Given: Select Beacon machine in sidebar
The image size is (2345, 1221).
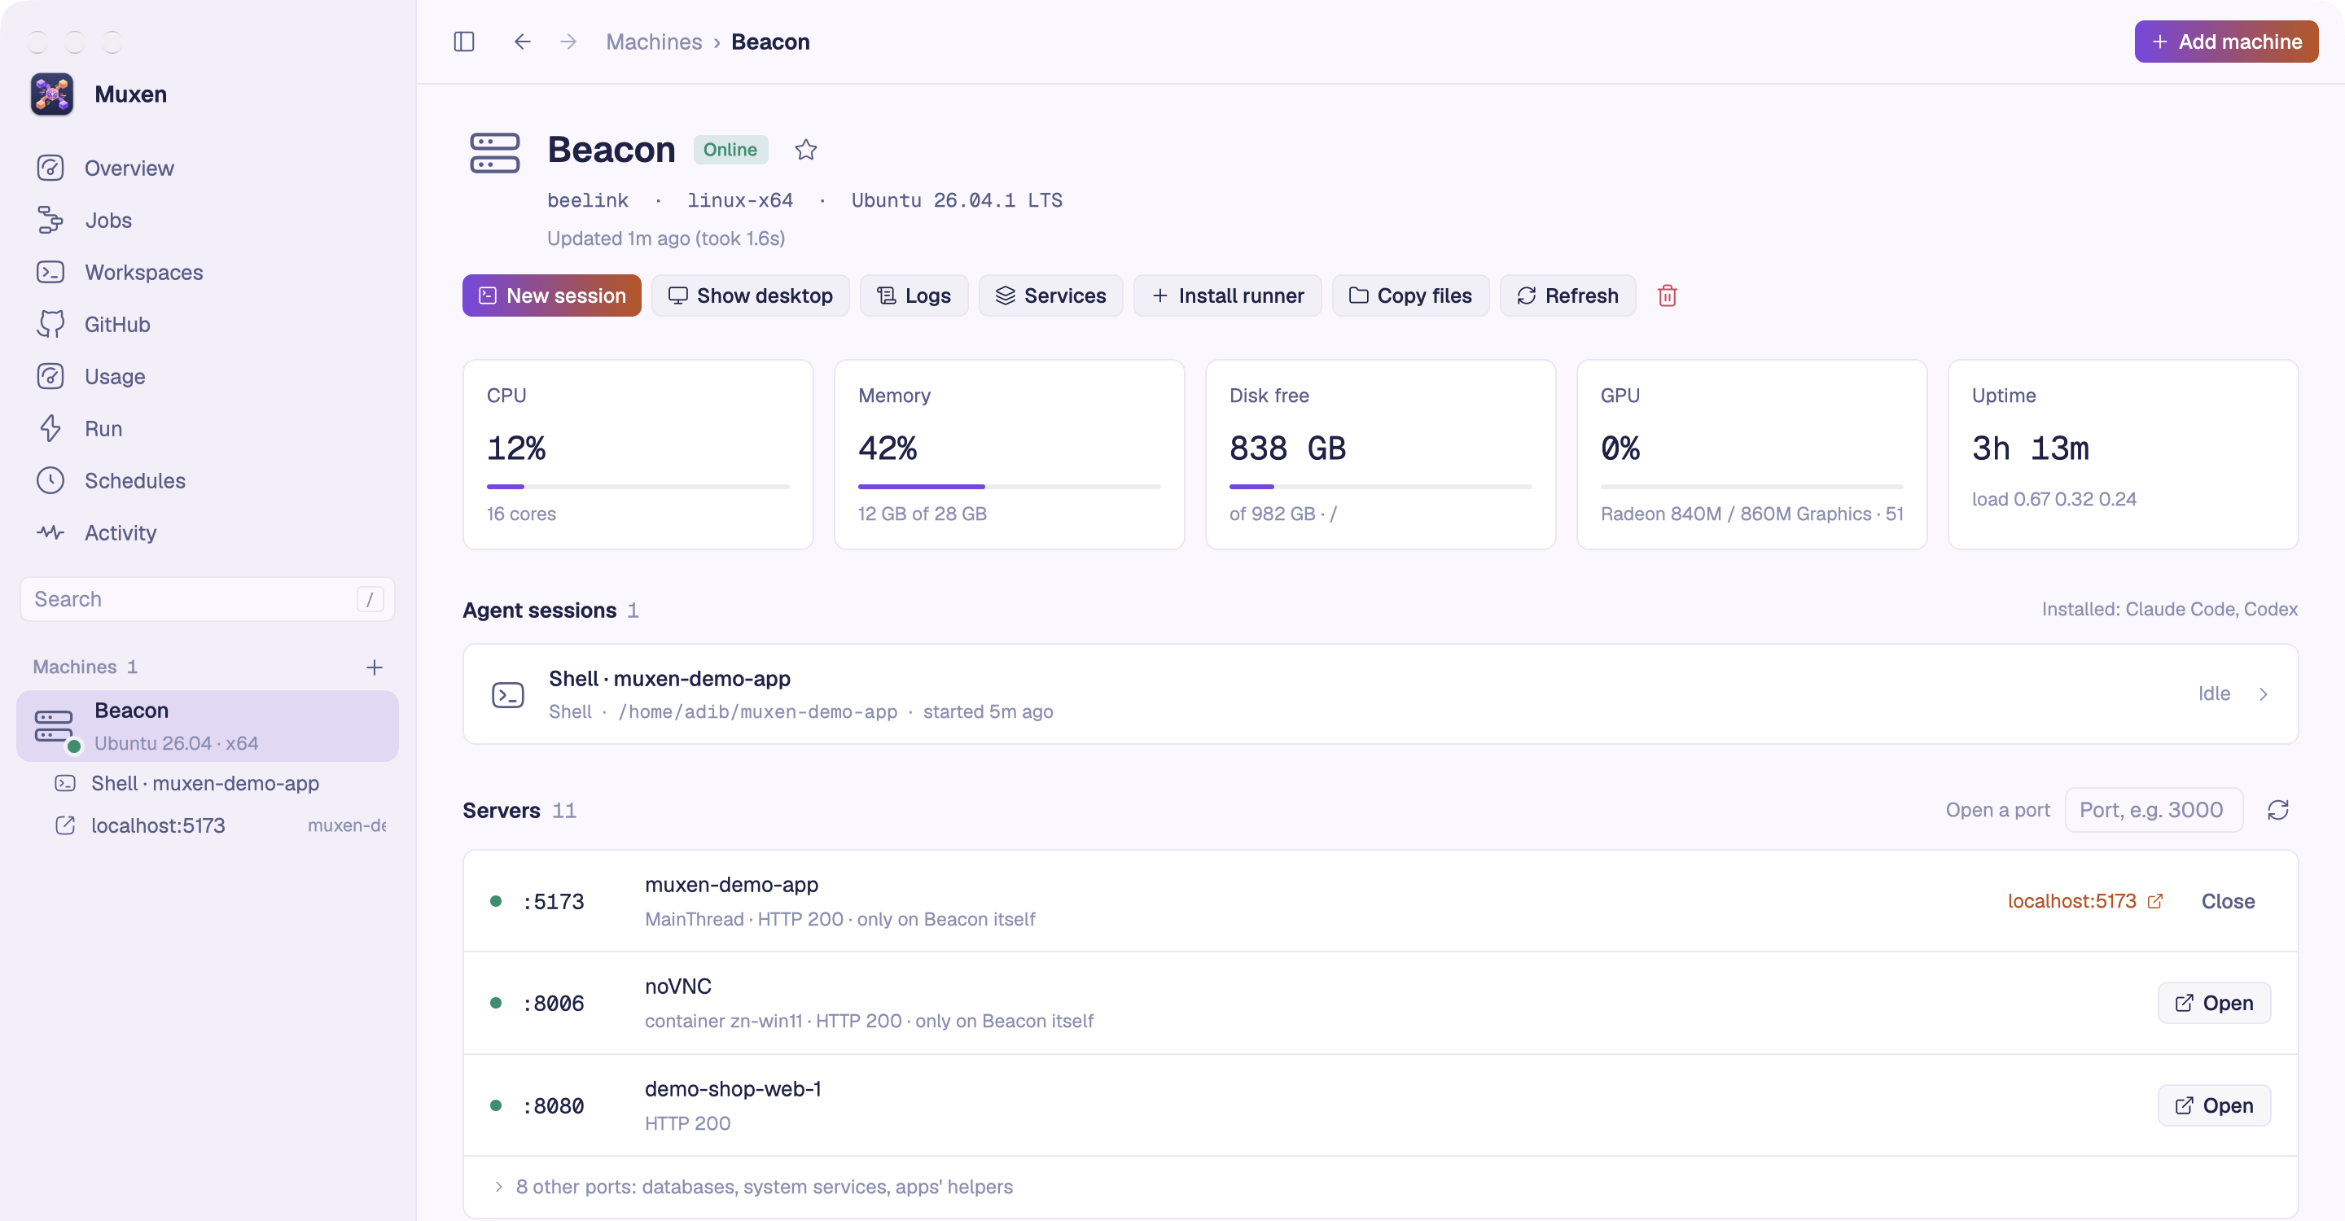Looking at the screenshot, I should coord(208,726).
